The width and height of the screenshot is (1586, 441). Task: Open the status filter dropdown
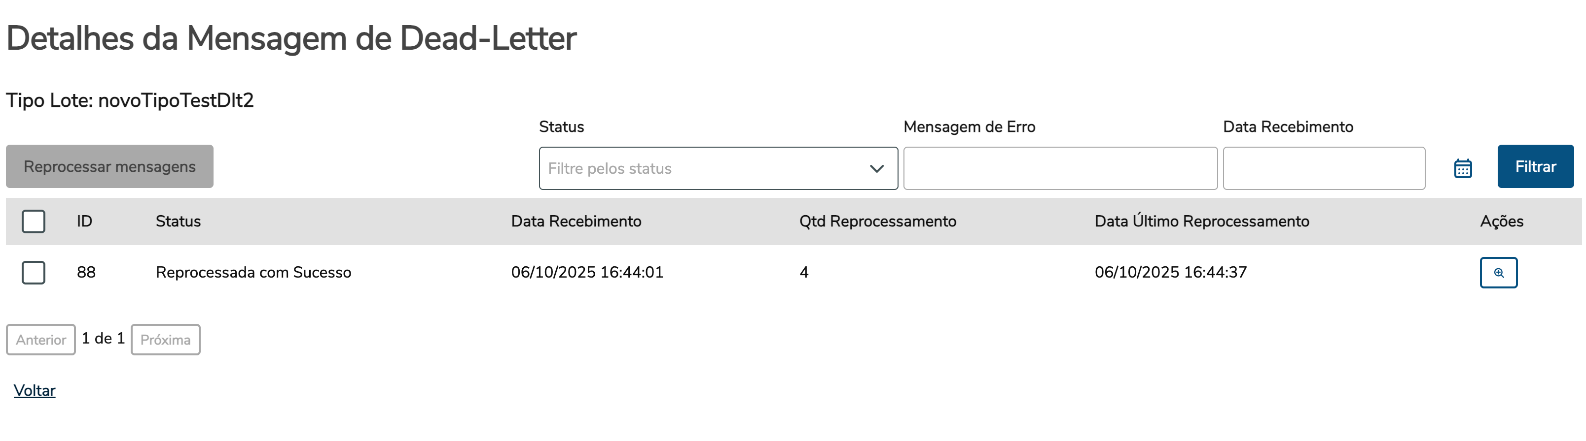(702, 168)
